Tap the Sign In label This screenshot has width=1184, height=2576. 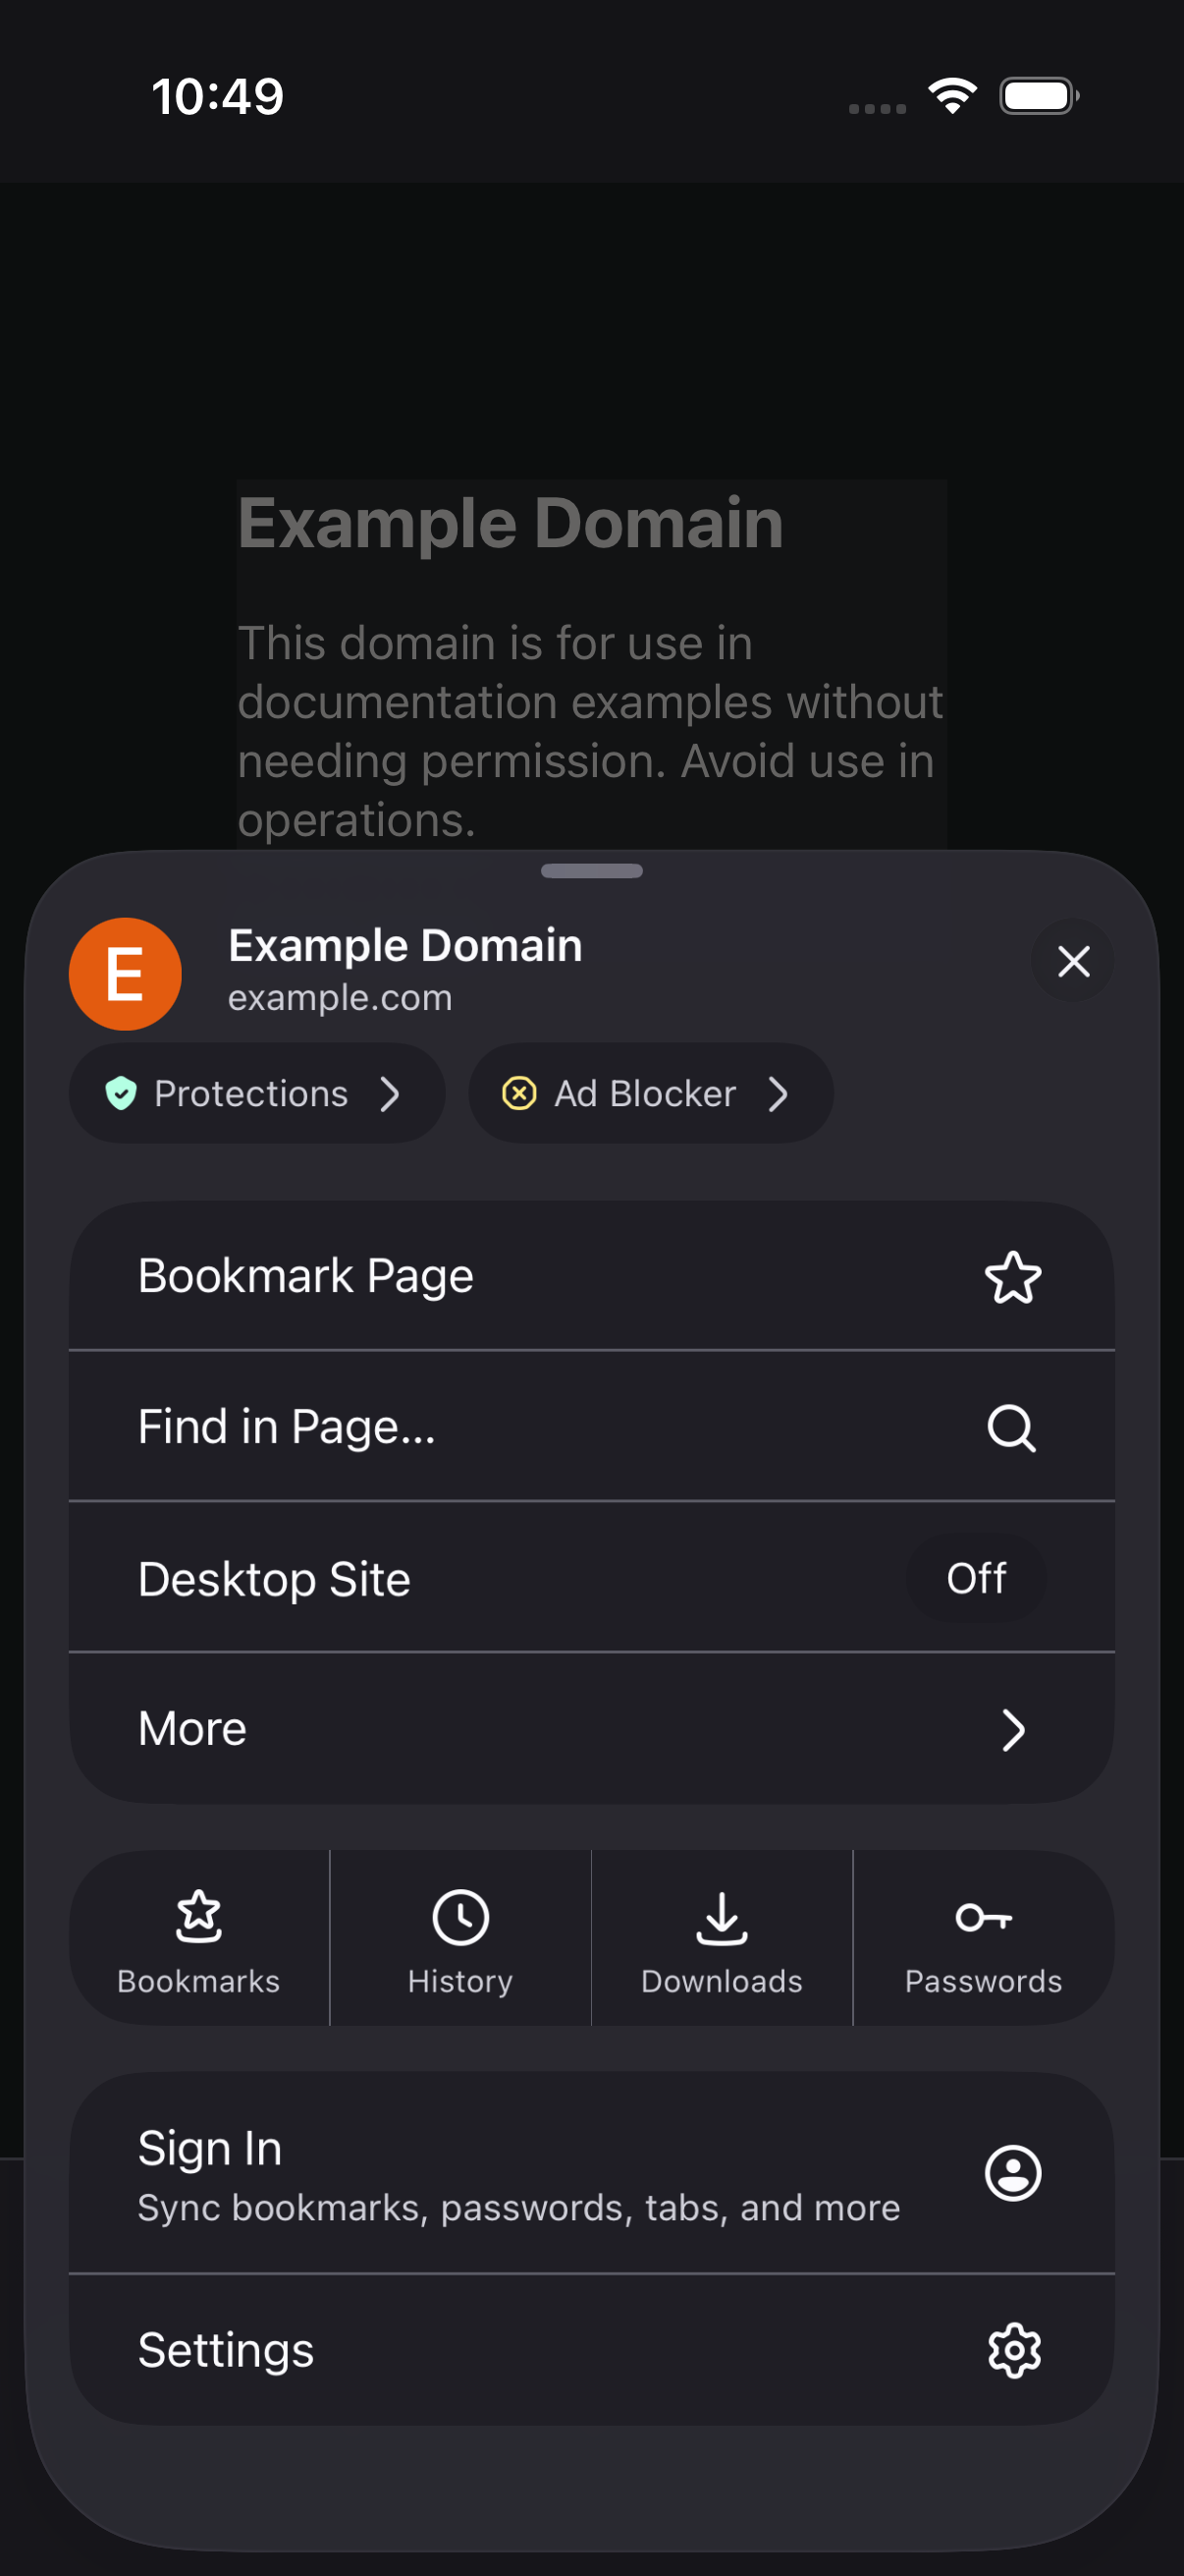coord(210,2148)
